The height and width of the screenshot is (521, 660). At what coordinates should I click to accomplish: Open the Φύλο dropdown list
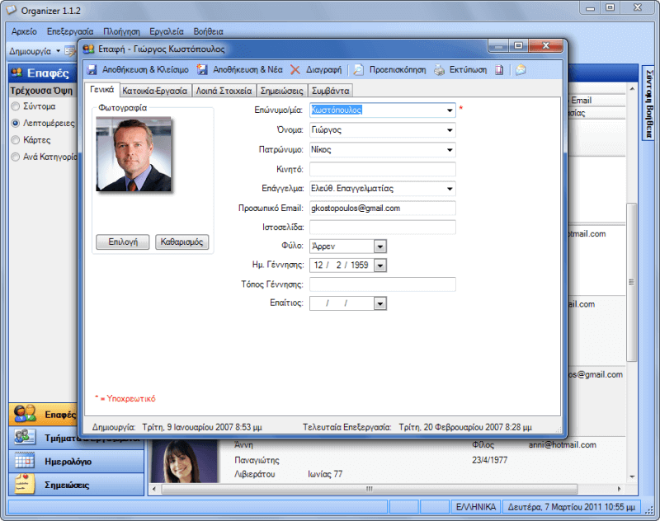(x=380, y=246)
